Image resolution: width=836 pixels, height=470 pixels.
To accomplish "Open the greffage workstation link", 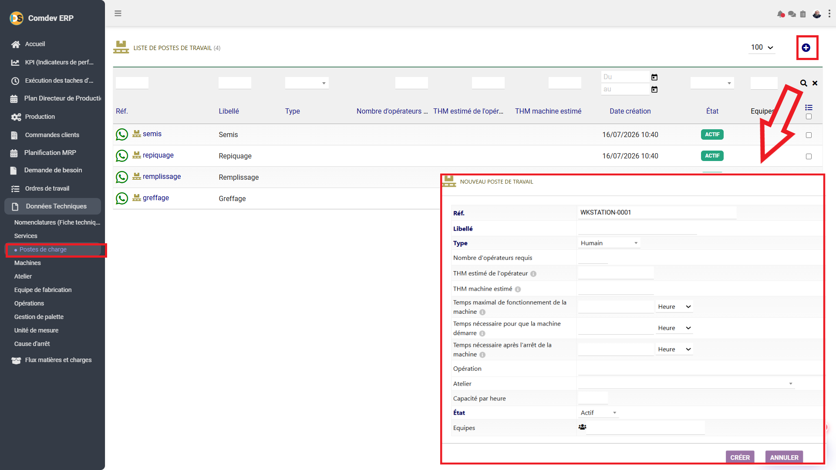I will click(x=156, y=198).
